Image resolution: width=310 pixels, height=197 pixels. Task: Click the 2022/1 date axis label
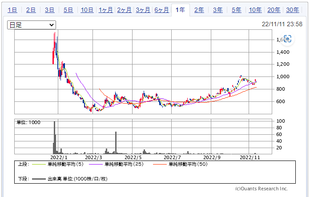(x=59, y=157)
